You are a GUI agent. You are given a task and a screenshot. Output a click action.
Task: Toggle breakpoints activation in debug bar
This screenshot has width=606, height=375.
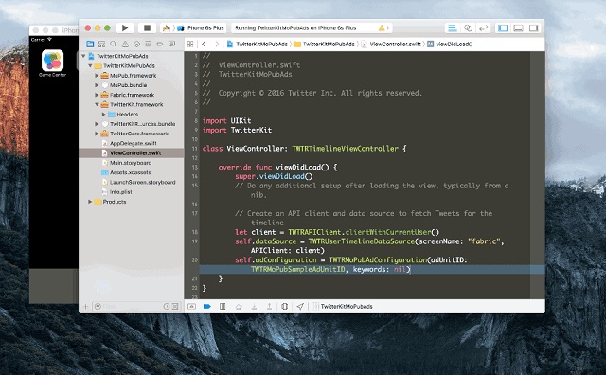click(207, 307)
